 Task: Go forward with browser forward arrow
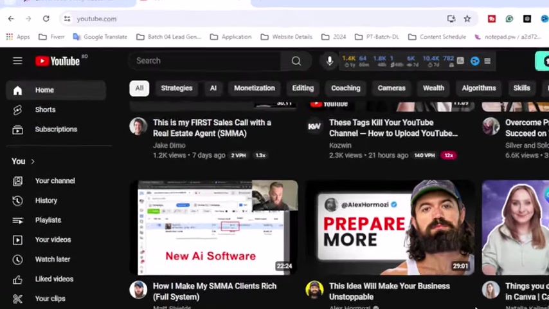[28, 19]
